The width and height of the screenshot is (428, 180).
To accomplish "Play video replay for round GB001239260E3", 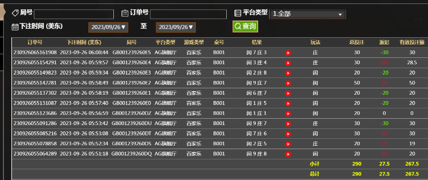I will coord(288,73).
